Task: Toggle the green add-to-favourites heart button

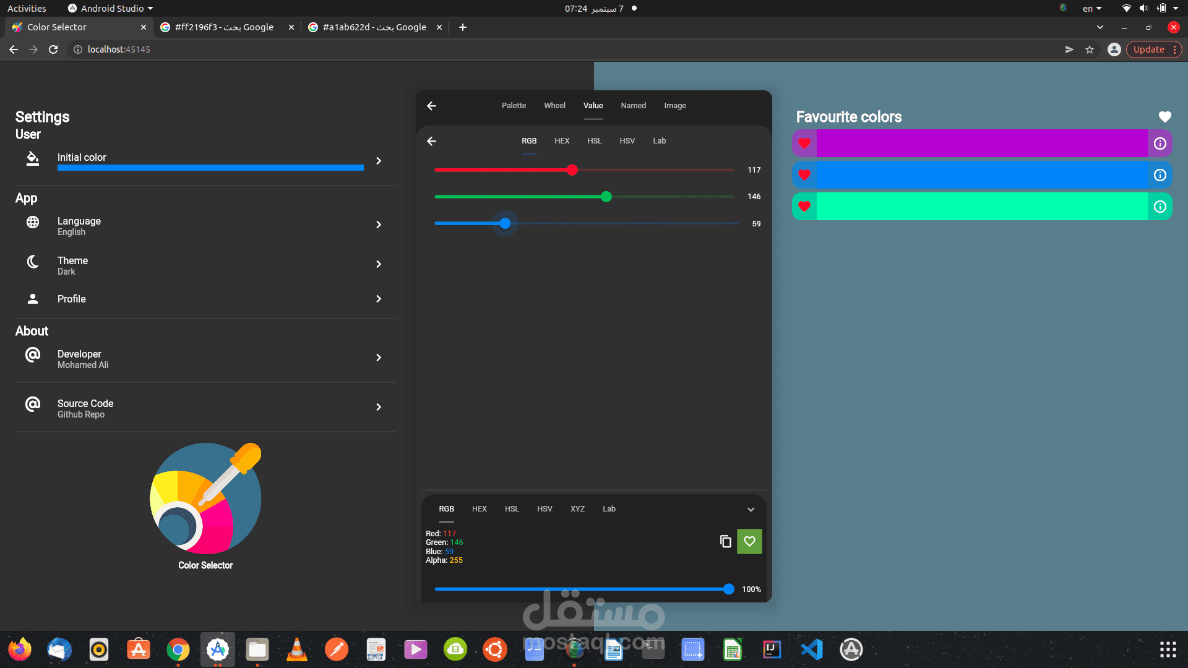Action: click(x=749, y=541)
